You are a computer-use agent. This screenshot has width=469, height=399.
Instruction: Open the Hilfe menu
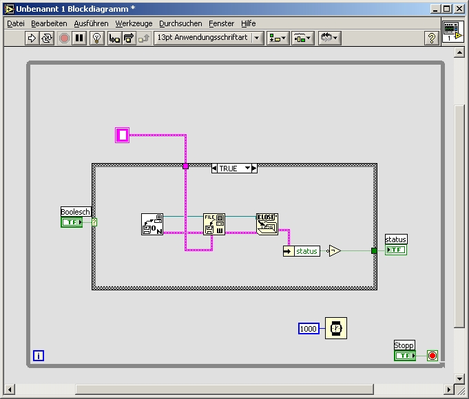pyautogui.click(x=248, y=23)
